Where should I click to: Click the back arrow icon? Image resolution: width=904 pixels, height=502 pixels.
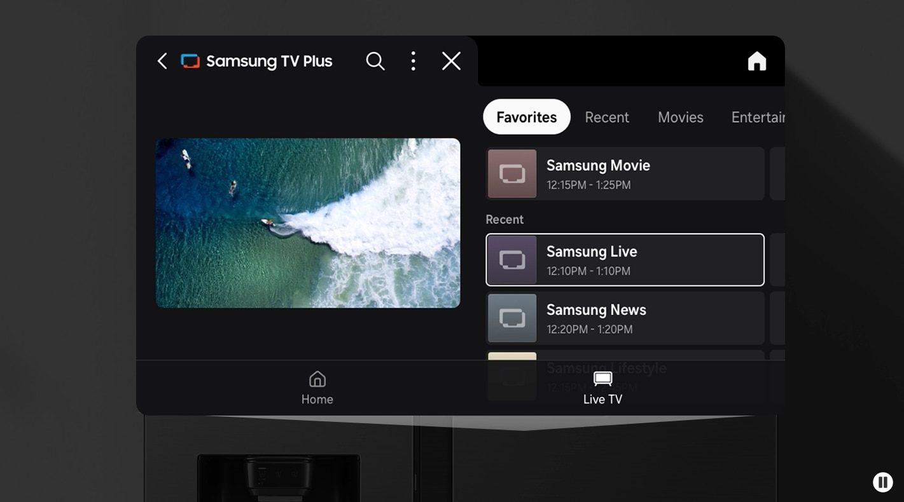[162, 61]
